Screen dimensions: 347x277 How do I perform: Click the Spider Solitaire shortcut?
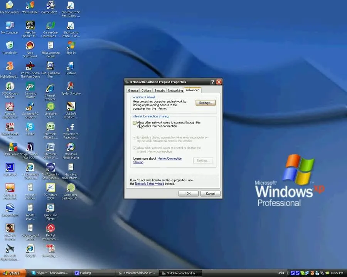click(x=71, y=88)
